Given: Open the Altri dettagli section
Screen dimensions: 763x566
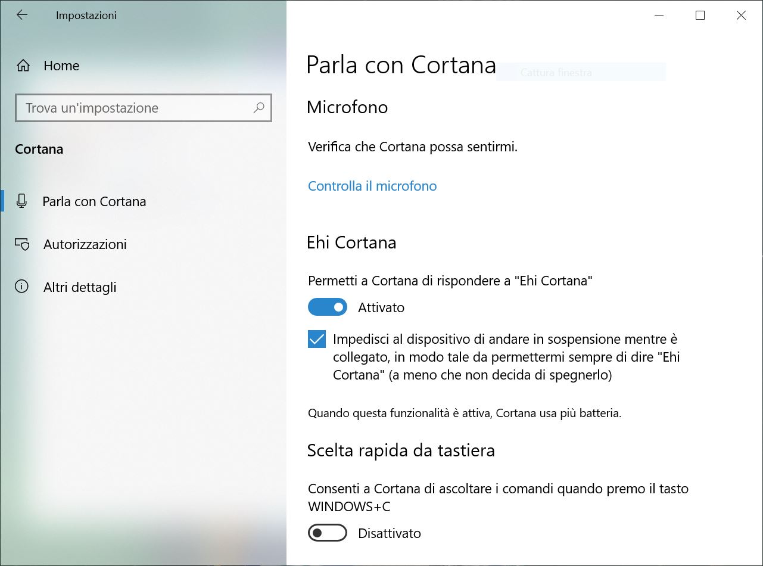Looking at the screenshot, I should pyautogui.click(x=80, y=287).
